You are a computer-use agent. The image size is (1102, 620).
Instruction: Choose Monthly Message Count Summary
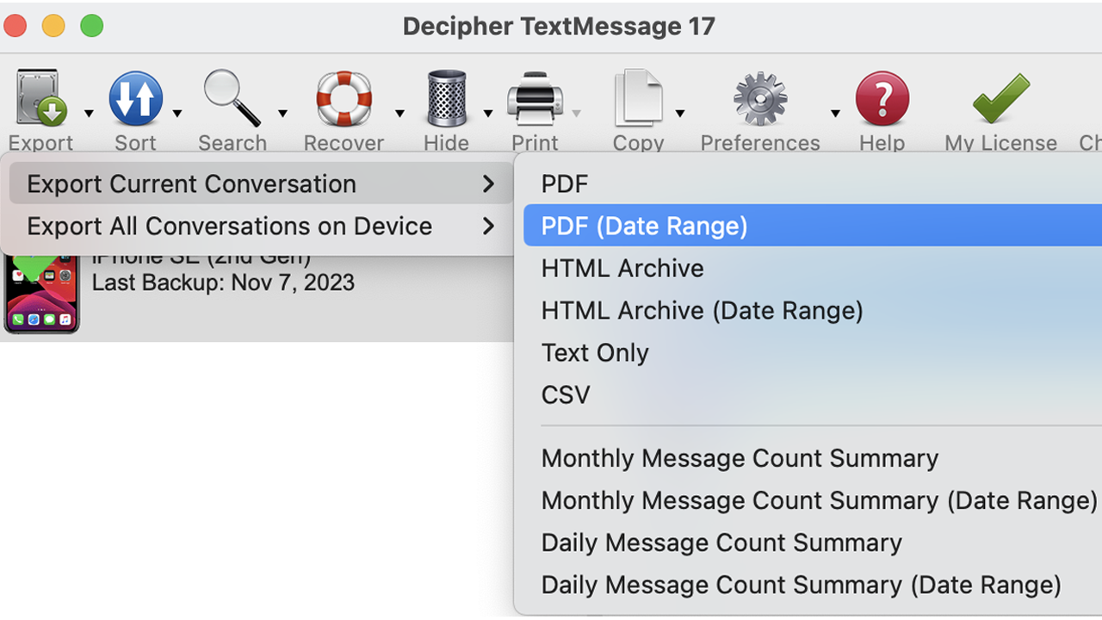coord(740,459)
